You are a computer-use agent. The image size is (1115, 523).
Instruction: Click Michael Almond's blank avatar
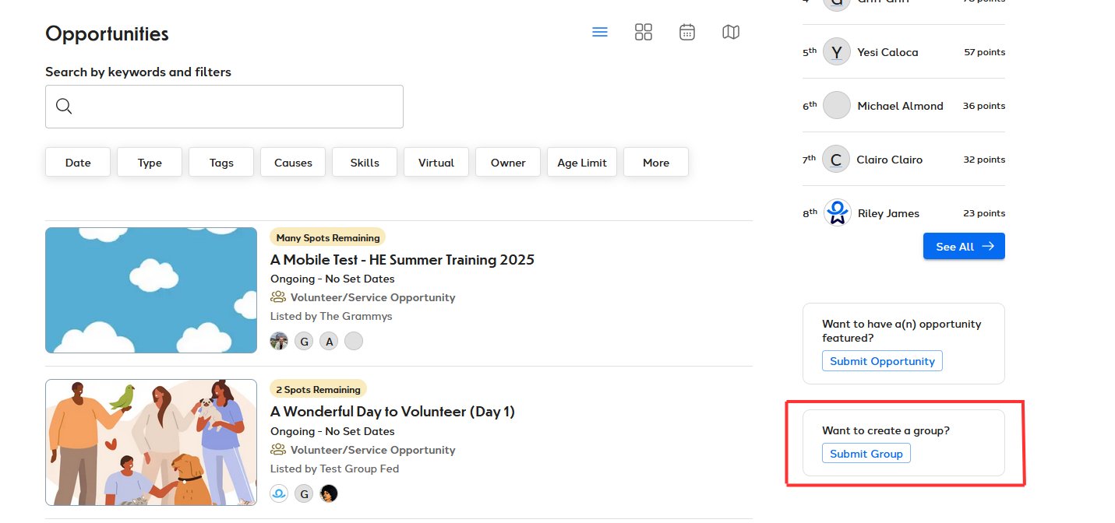coord(837,106)
